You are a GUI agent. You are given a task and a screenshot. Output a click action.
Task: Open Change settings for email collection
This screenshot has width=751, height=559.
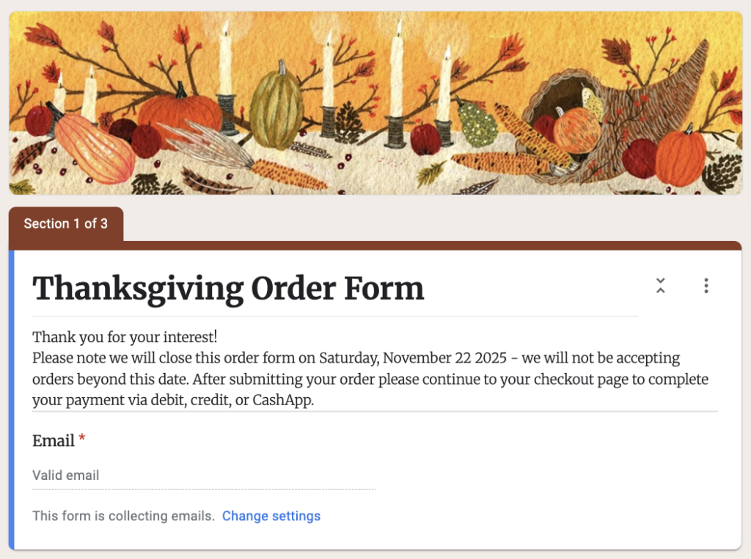[x=271, y=516]
